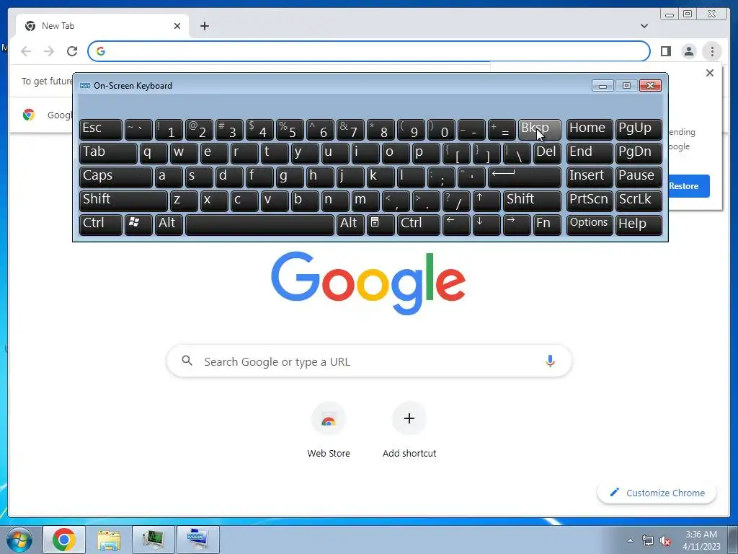Click the letter q key

(x=154, y=153)
